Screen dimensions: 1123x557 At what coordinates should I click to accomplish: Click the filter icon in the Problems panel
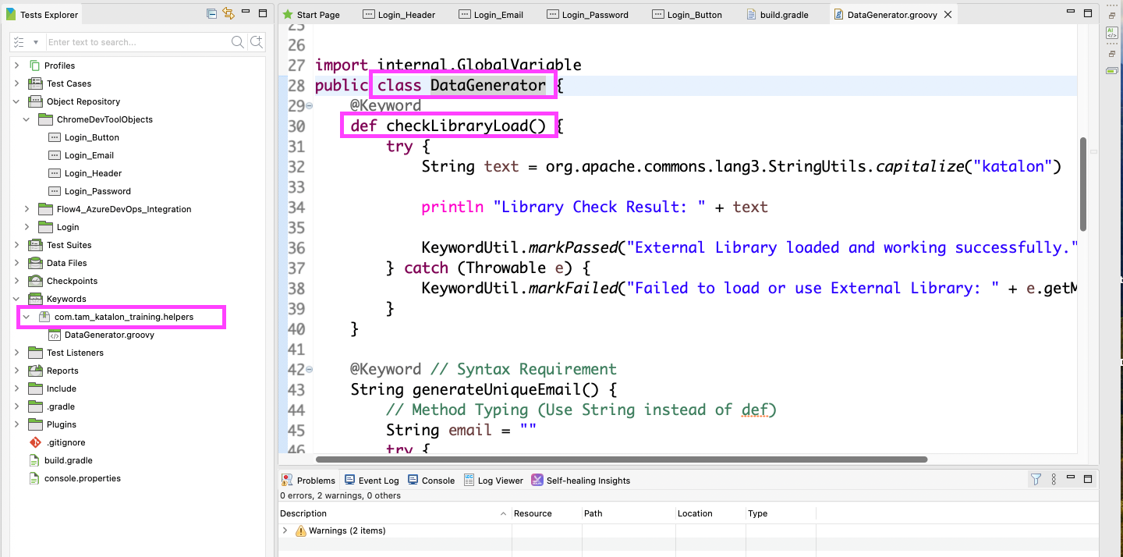click(x=1036, y=479)
